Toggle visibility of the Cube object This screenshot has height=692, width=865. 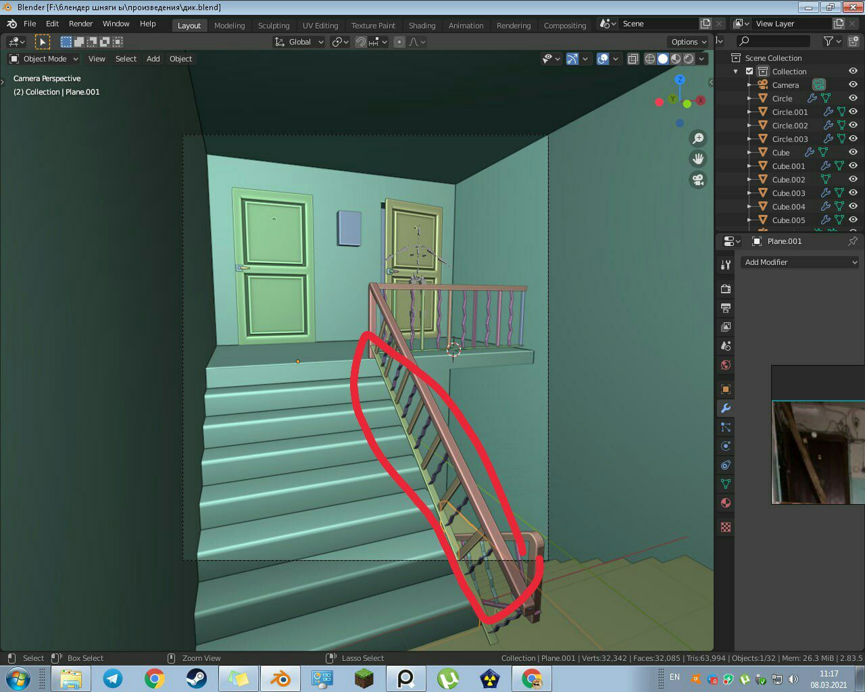(x=853, y=153)
